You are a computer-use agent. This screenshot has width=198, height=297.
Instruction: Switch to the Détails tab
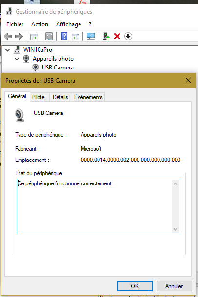click(60, 97)
